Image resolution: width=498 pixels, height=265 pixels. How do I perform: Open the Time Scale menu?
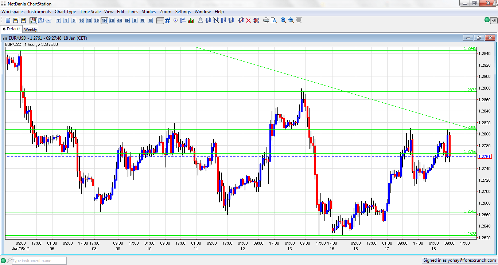(90, 12)
